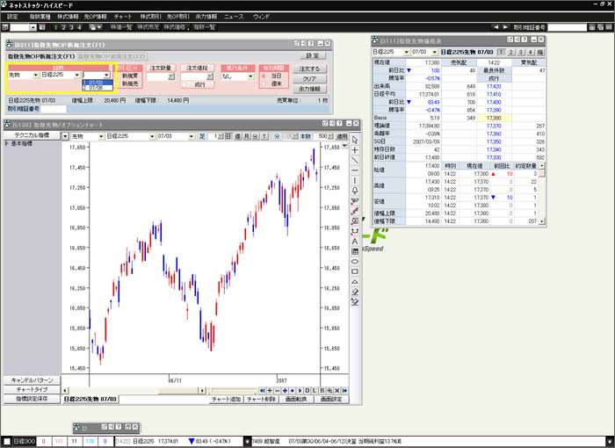Open 余力情報 menu in menu bar
This screenshot has width=615, height=448.
[x=206, y=17]
